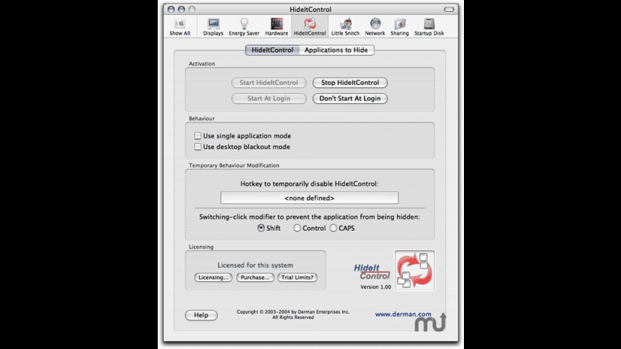Open the Sharing preference pane
Image resolution: width=621 pixels, height=349 pixels.
click(400, 27)
